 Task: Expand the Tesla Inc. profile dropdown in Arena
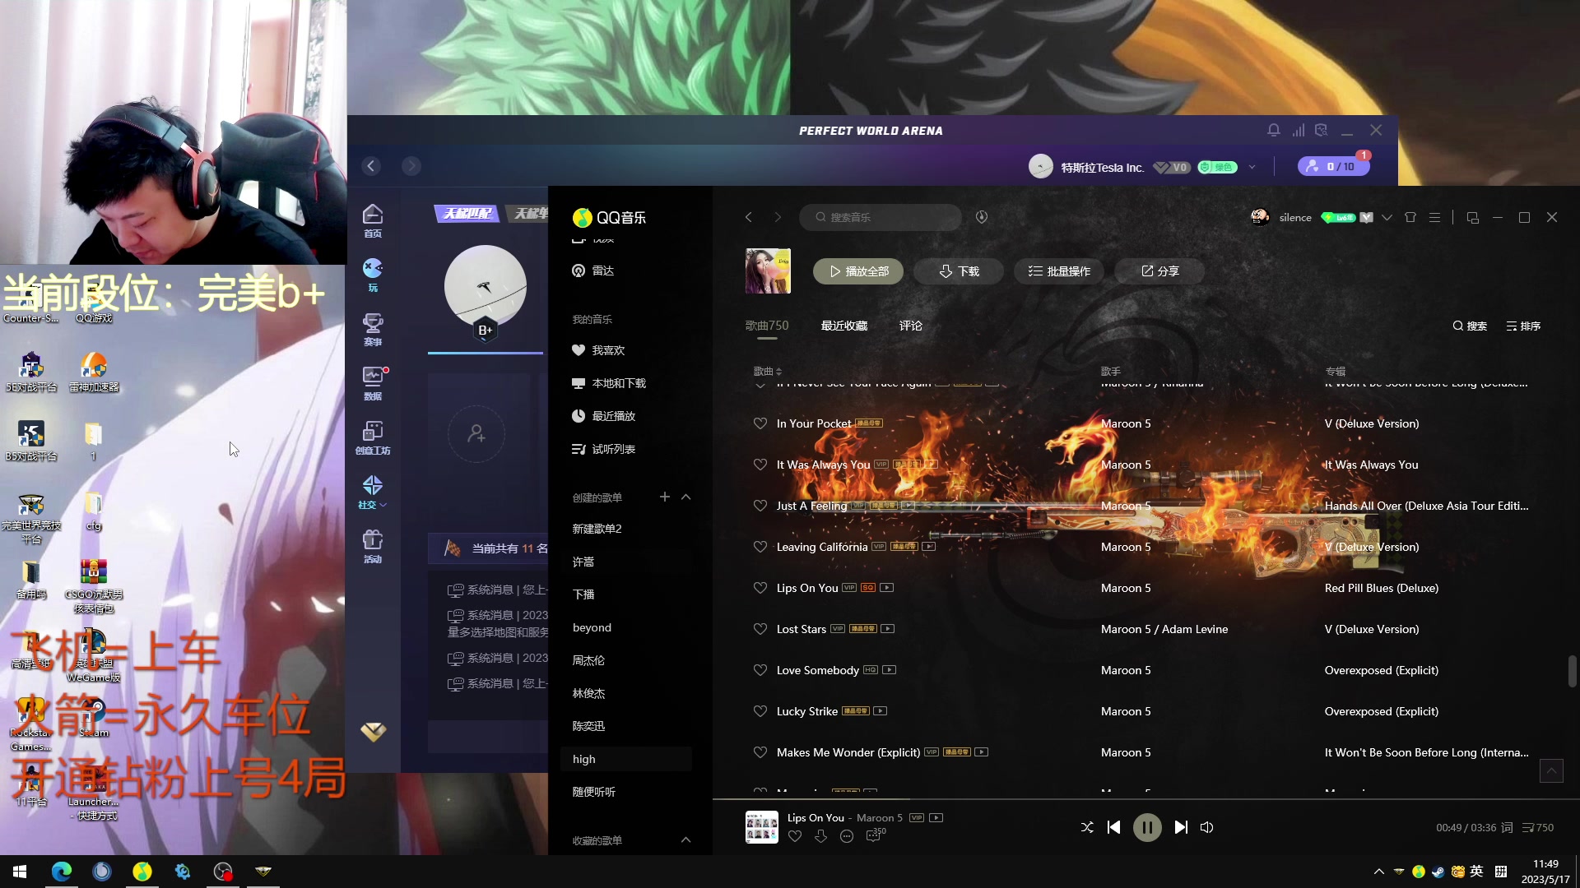(1252, 167)
